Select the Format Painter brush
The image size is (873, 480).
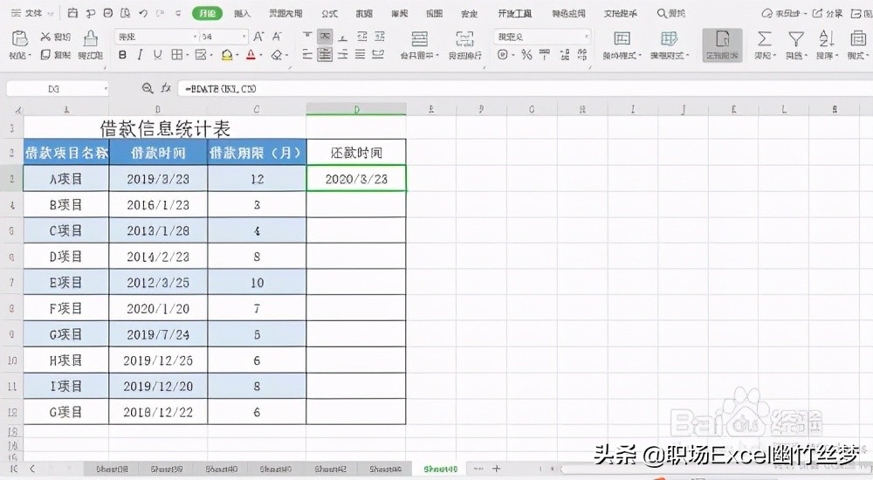click(x=90, y=38)
